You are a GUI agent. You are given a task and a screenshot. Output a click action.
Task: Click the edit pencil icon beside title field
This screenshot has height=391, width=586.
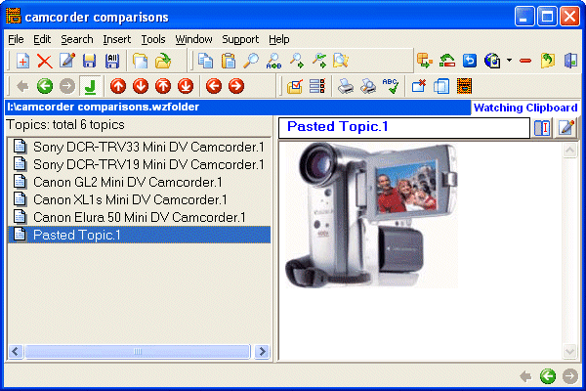pos(565,128)
